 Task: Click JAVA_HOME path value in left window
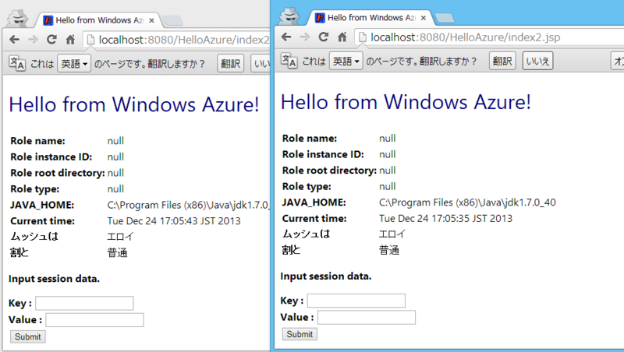(189, 205)
